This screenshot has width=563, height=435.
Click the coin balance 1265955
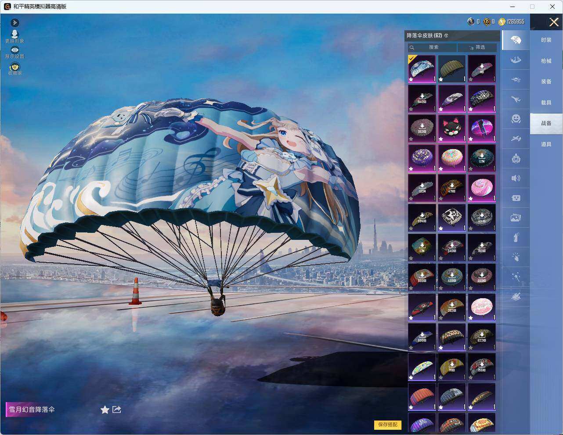coord(516,21)
